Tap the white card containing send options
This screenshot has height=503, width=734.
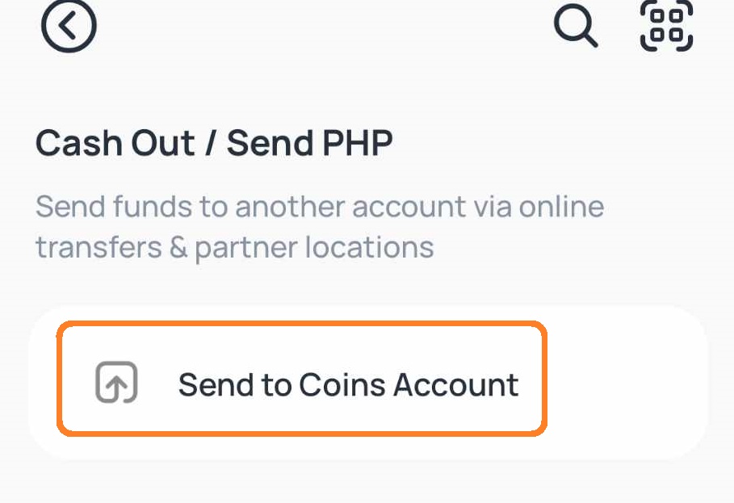point(367,379)
